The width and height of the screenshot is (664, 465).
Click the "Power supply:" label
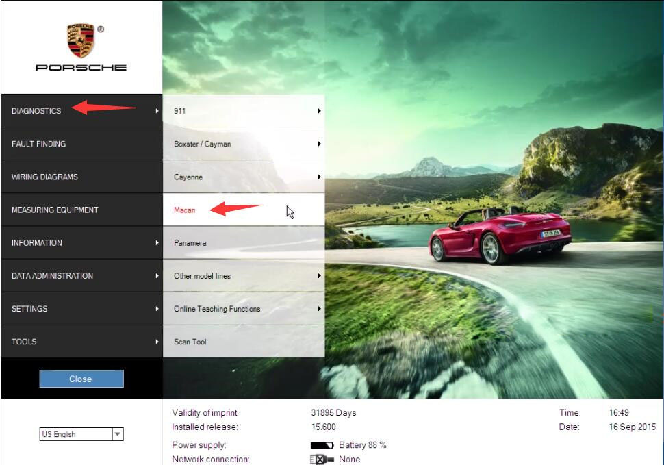click(x=199, y=445)
